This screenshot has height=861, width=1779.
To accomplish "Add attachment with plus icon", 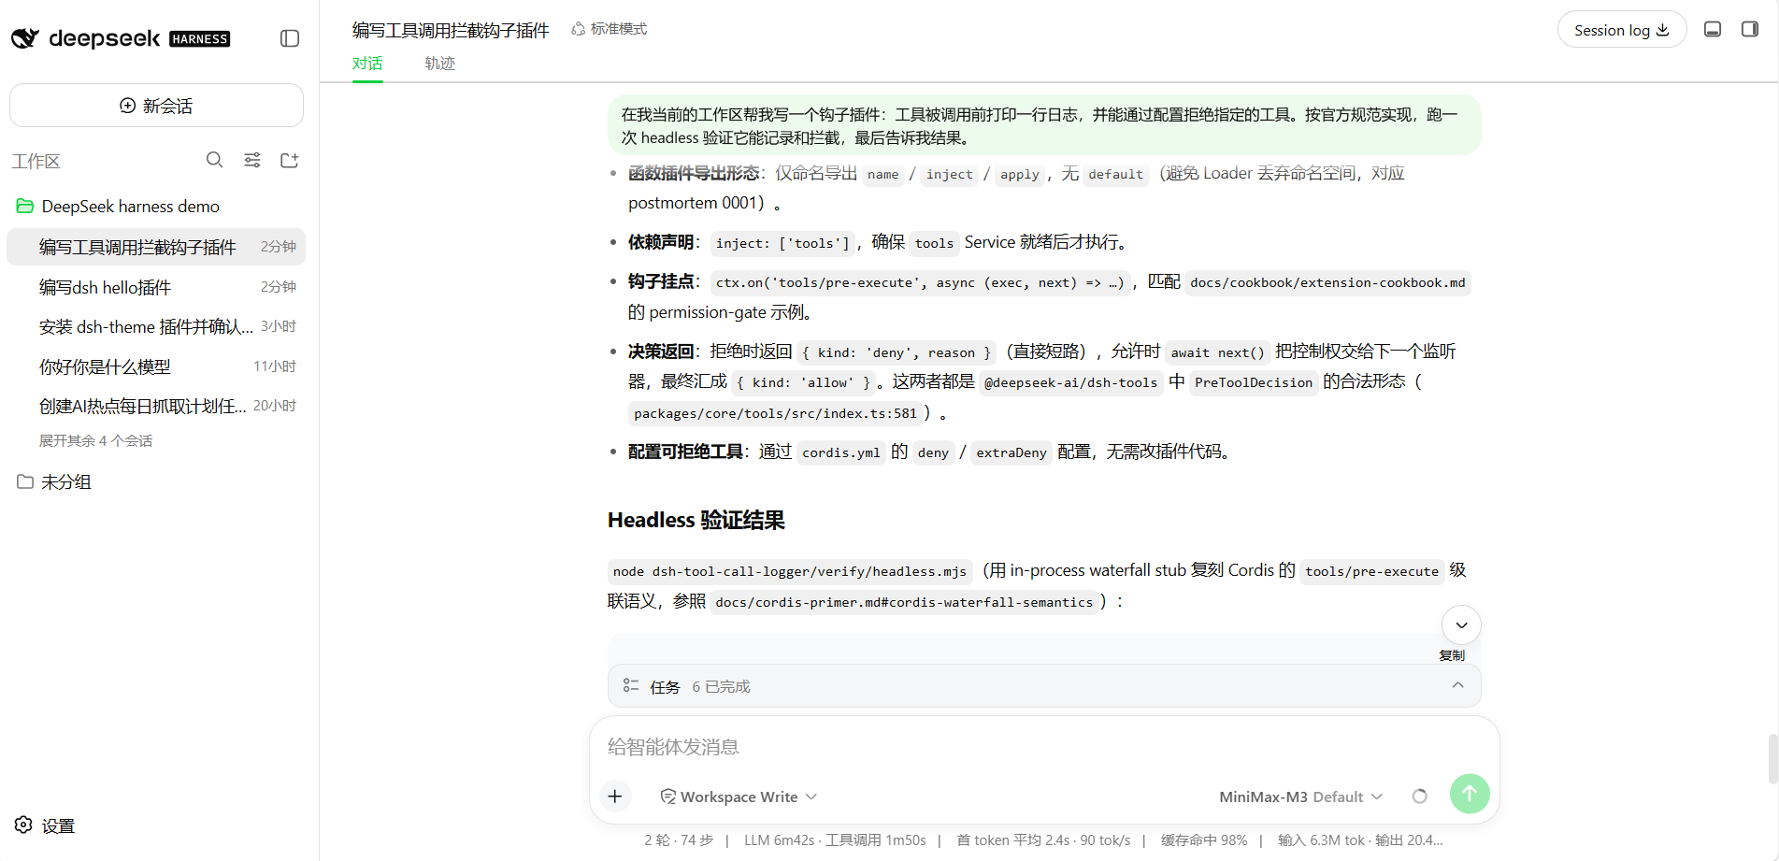I will click(615, 796).
